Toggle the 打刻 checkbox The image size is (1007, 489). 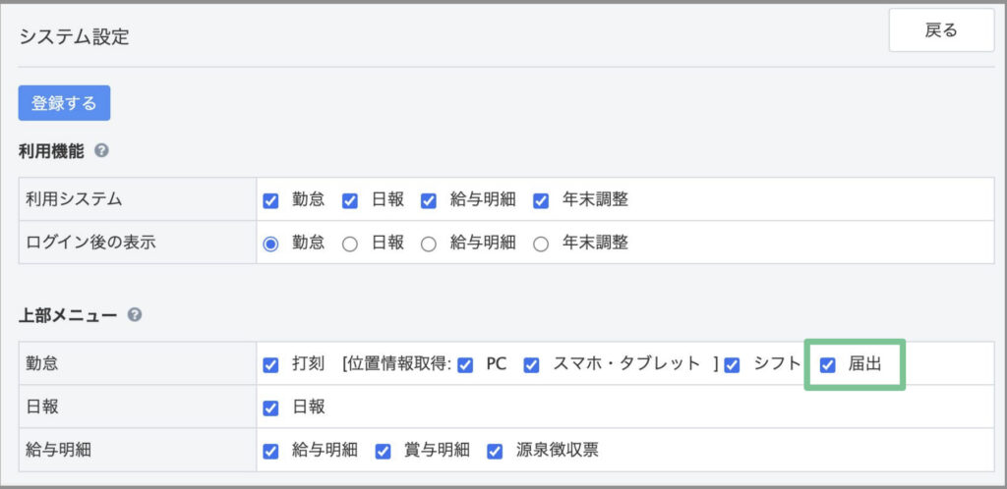tap(271, 365)
